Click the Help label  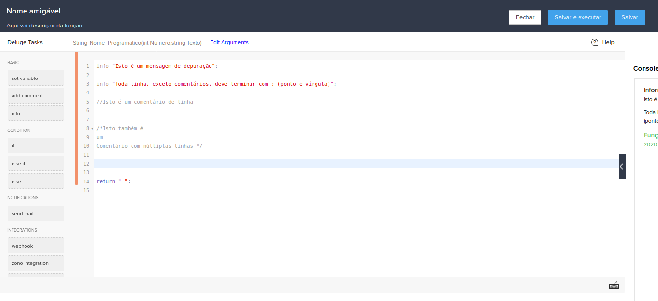tap(608, 42)
